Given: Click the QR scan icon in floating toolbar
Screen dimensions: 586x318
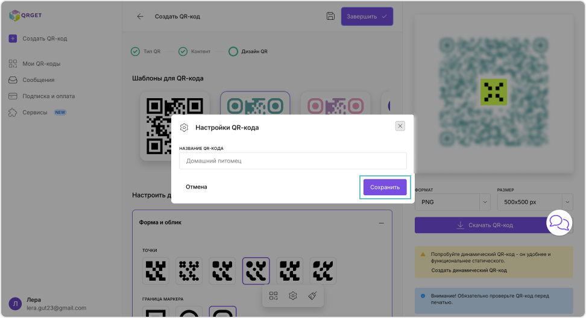Looking at the screenshot, I should (274, 296).
